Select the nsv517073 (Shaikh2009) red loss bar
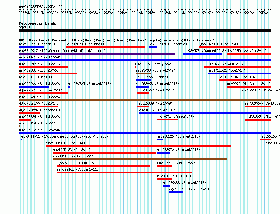 (105, 47)
